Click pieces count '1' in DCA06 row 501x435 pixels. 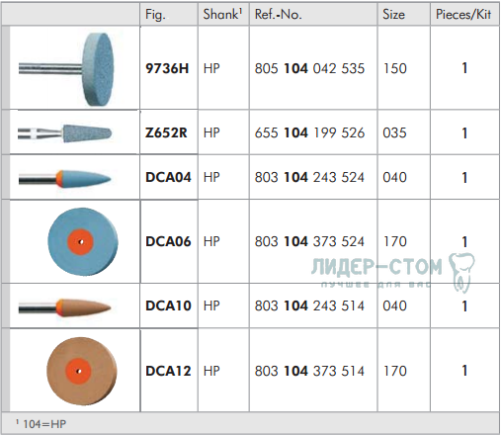click(x=464, y=242)
